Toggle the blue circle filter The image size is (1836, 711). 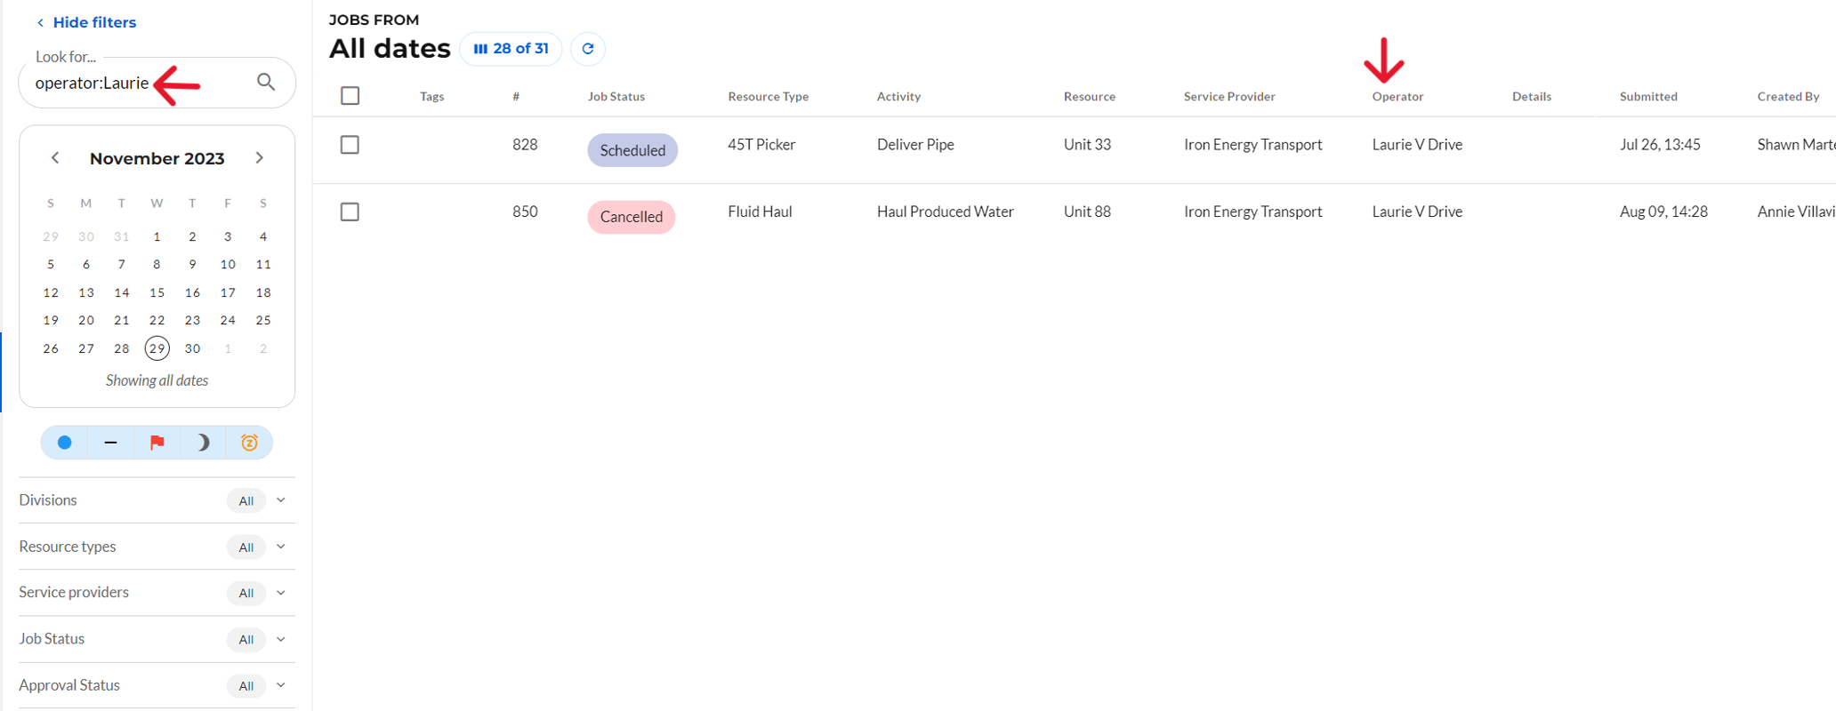[65, 443]
